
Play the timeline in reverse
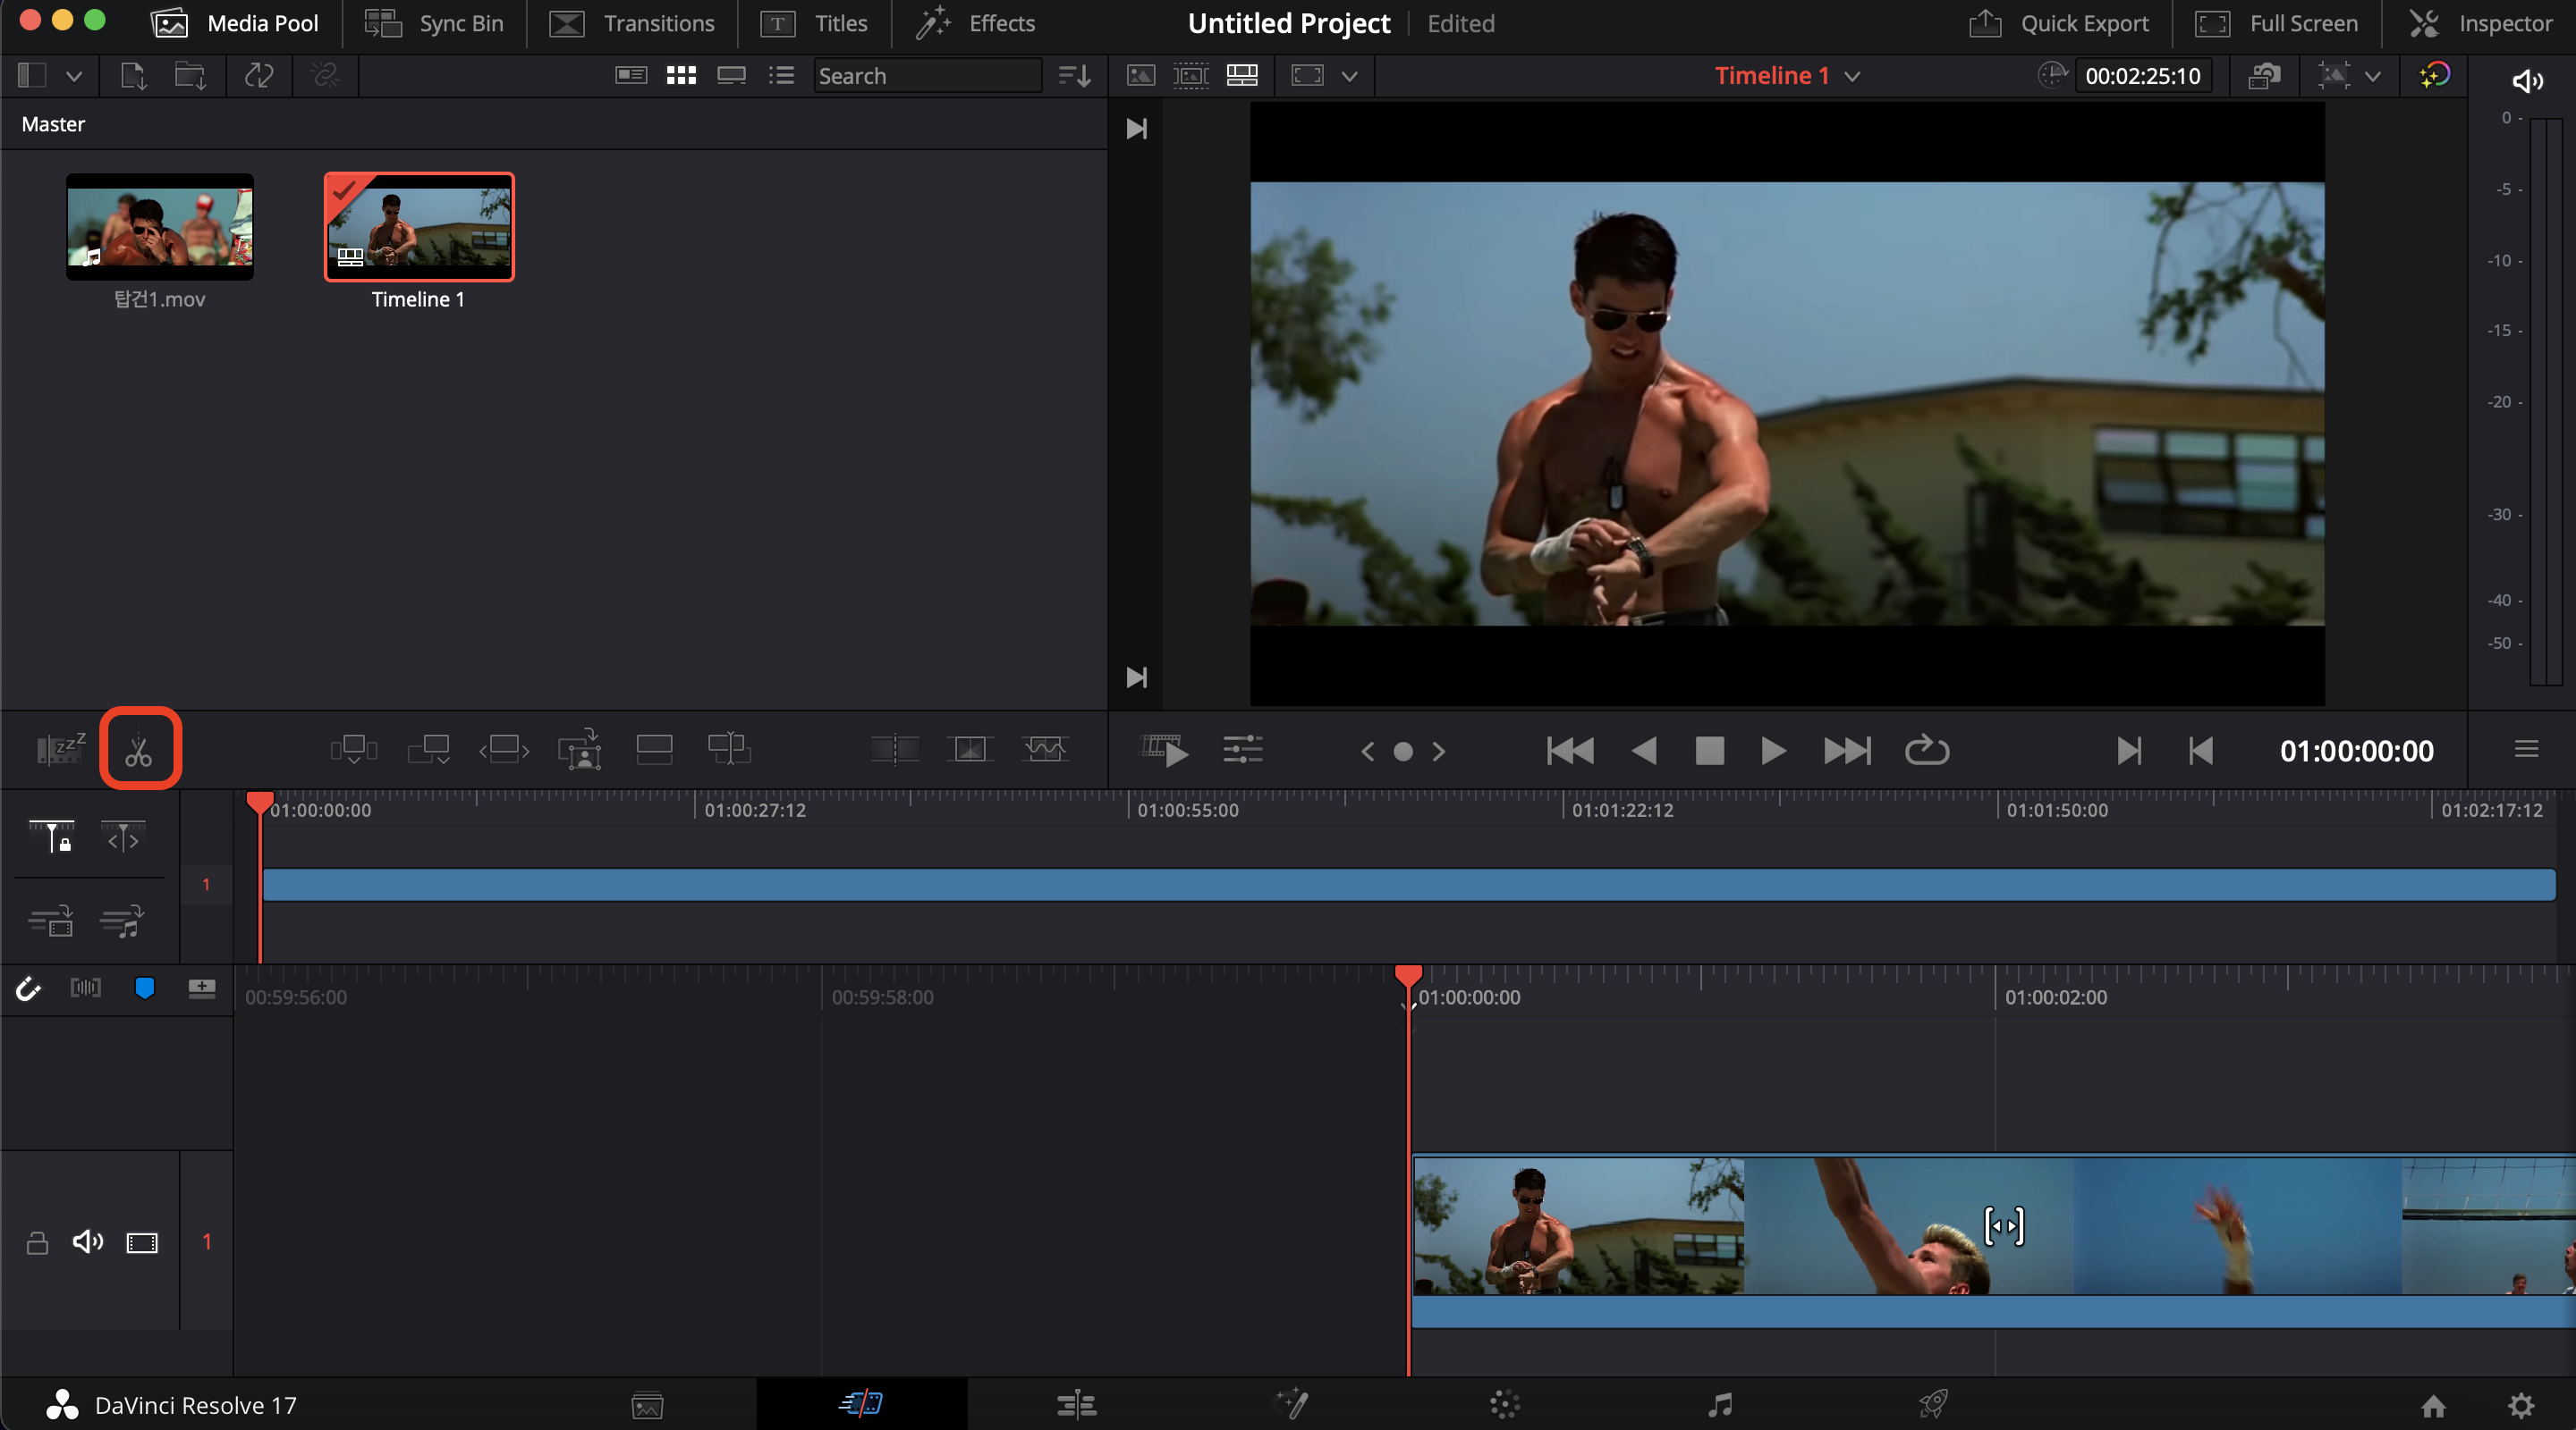click(x=1644, y=751)
